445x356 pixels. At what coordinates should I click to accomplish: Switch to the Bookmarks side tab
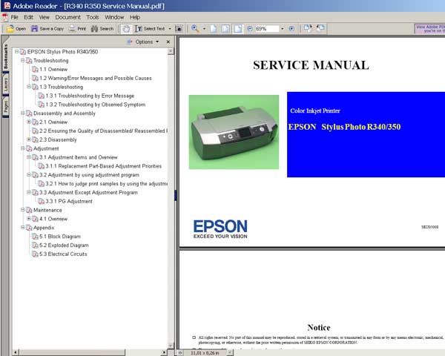point(5,56)
